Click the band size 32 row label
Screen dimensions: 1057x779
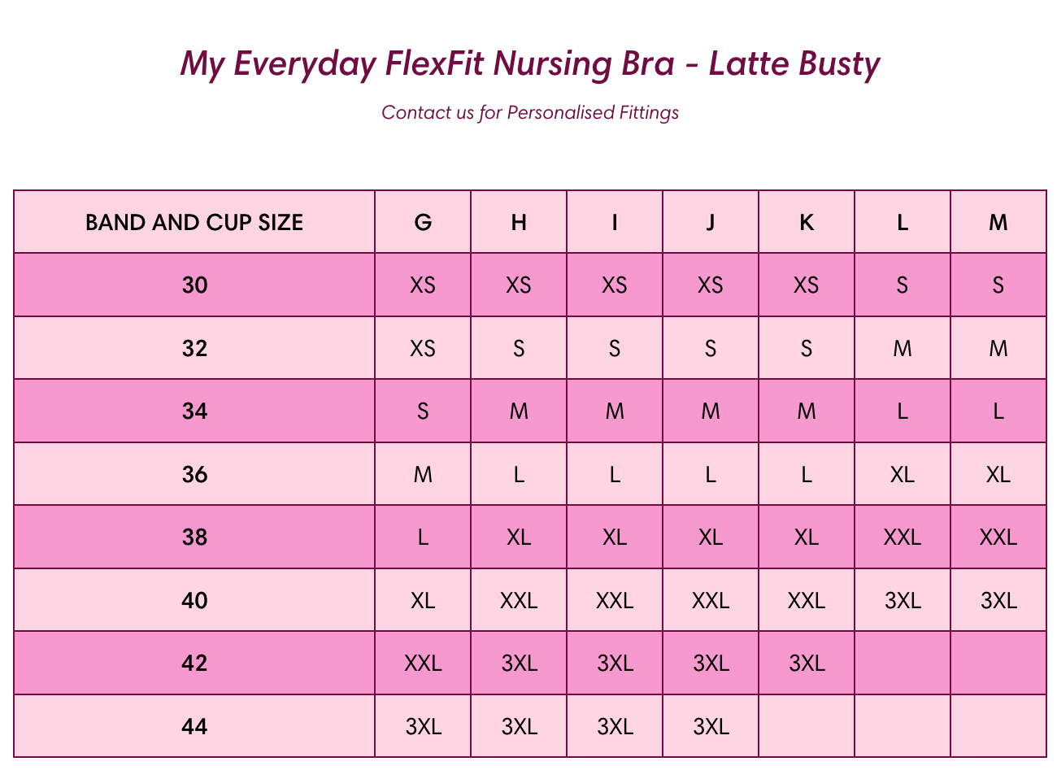(194, 348)
